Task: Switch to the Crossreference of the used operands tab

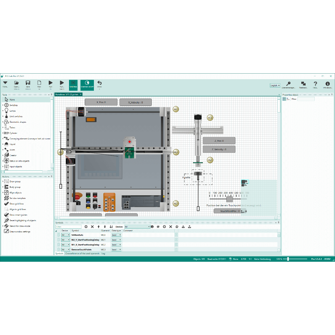Action: [82, 254]
